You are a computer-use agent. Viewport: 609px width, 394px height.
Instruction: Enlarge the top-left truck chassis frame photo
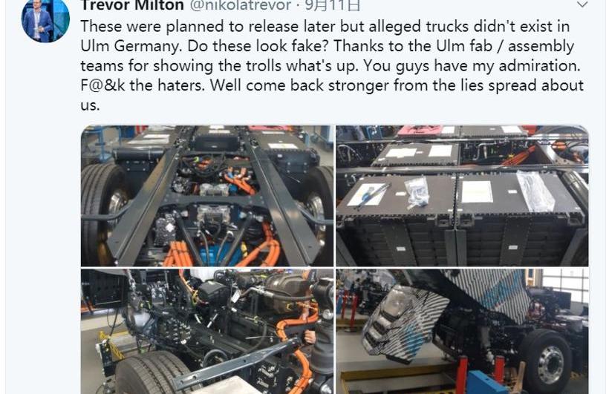(x=207, y=196)
